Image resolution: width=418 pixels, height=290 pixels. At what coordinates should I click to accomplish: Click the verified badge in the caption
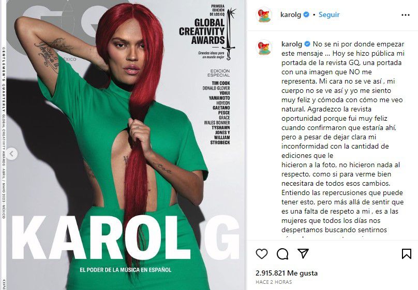pos(307,44)
